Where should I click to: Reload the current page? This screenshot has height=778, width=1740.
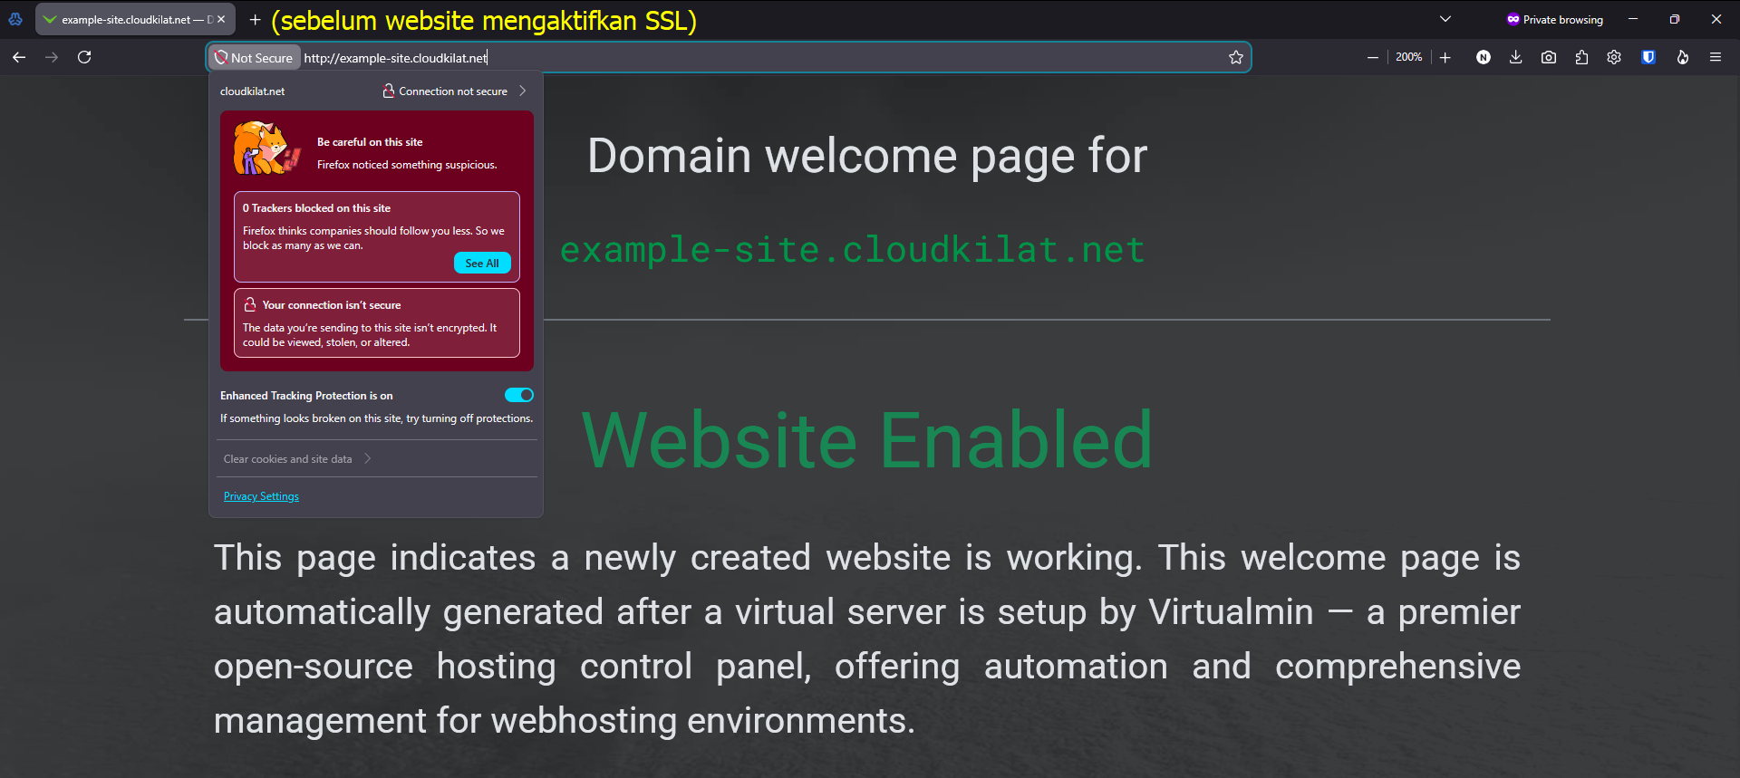(84, 57)
